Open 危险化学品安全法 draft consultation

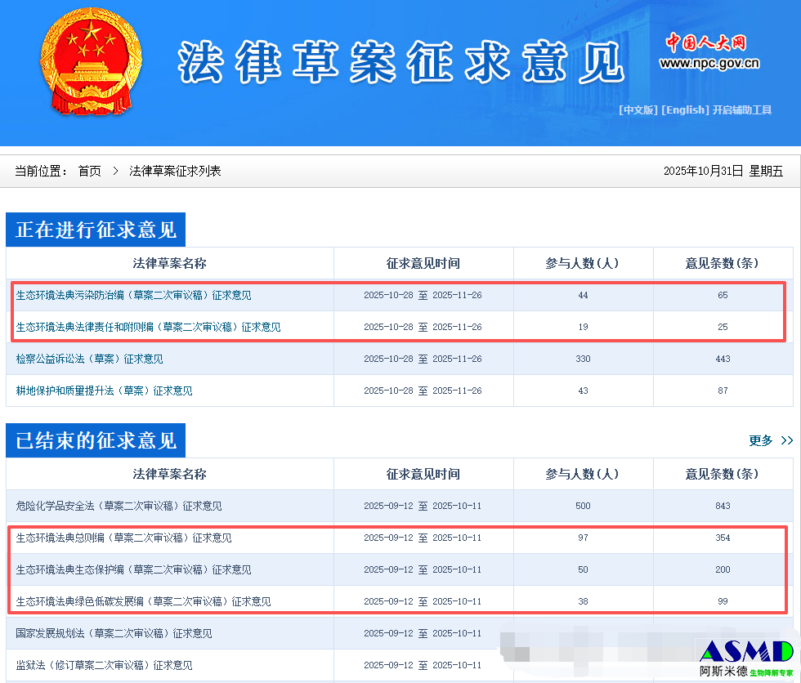pos(119,506)
